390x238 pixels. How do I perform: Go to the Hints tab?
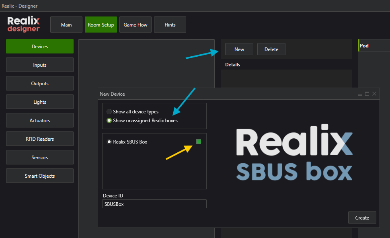coord(170,25)
